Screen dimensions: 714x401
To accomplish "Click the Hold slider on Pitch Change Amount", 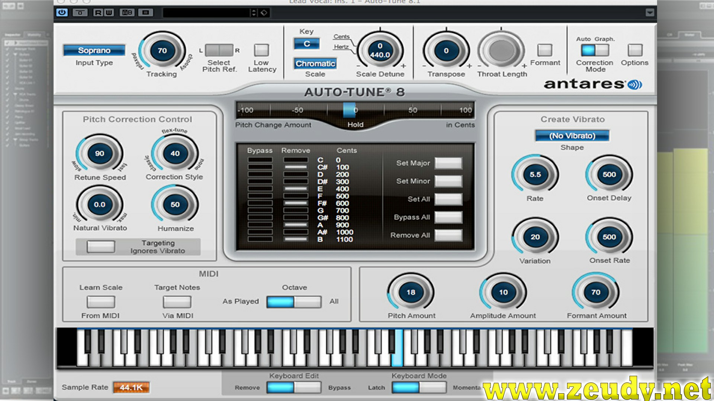I will point(349,110).
